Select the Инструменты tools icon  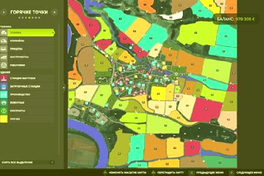pyautogui.click(x=4, y=57)
